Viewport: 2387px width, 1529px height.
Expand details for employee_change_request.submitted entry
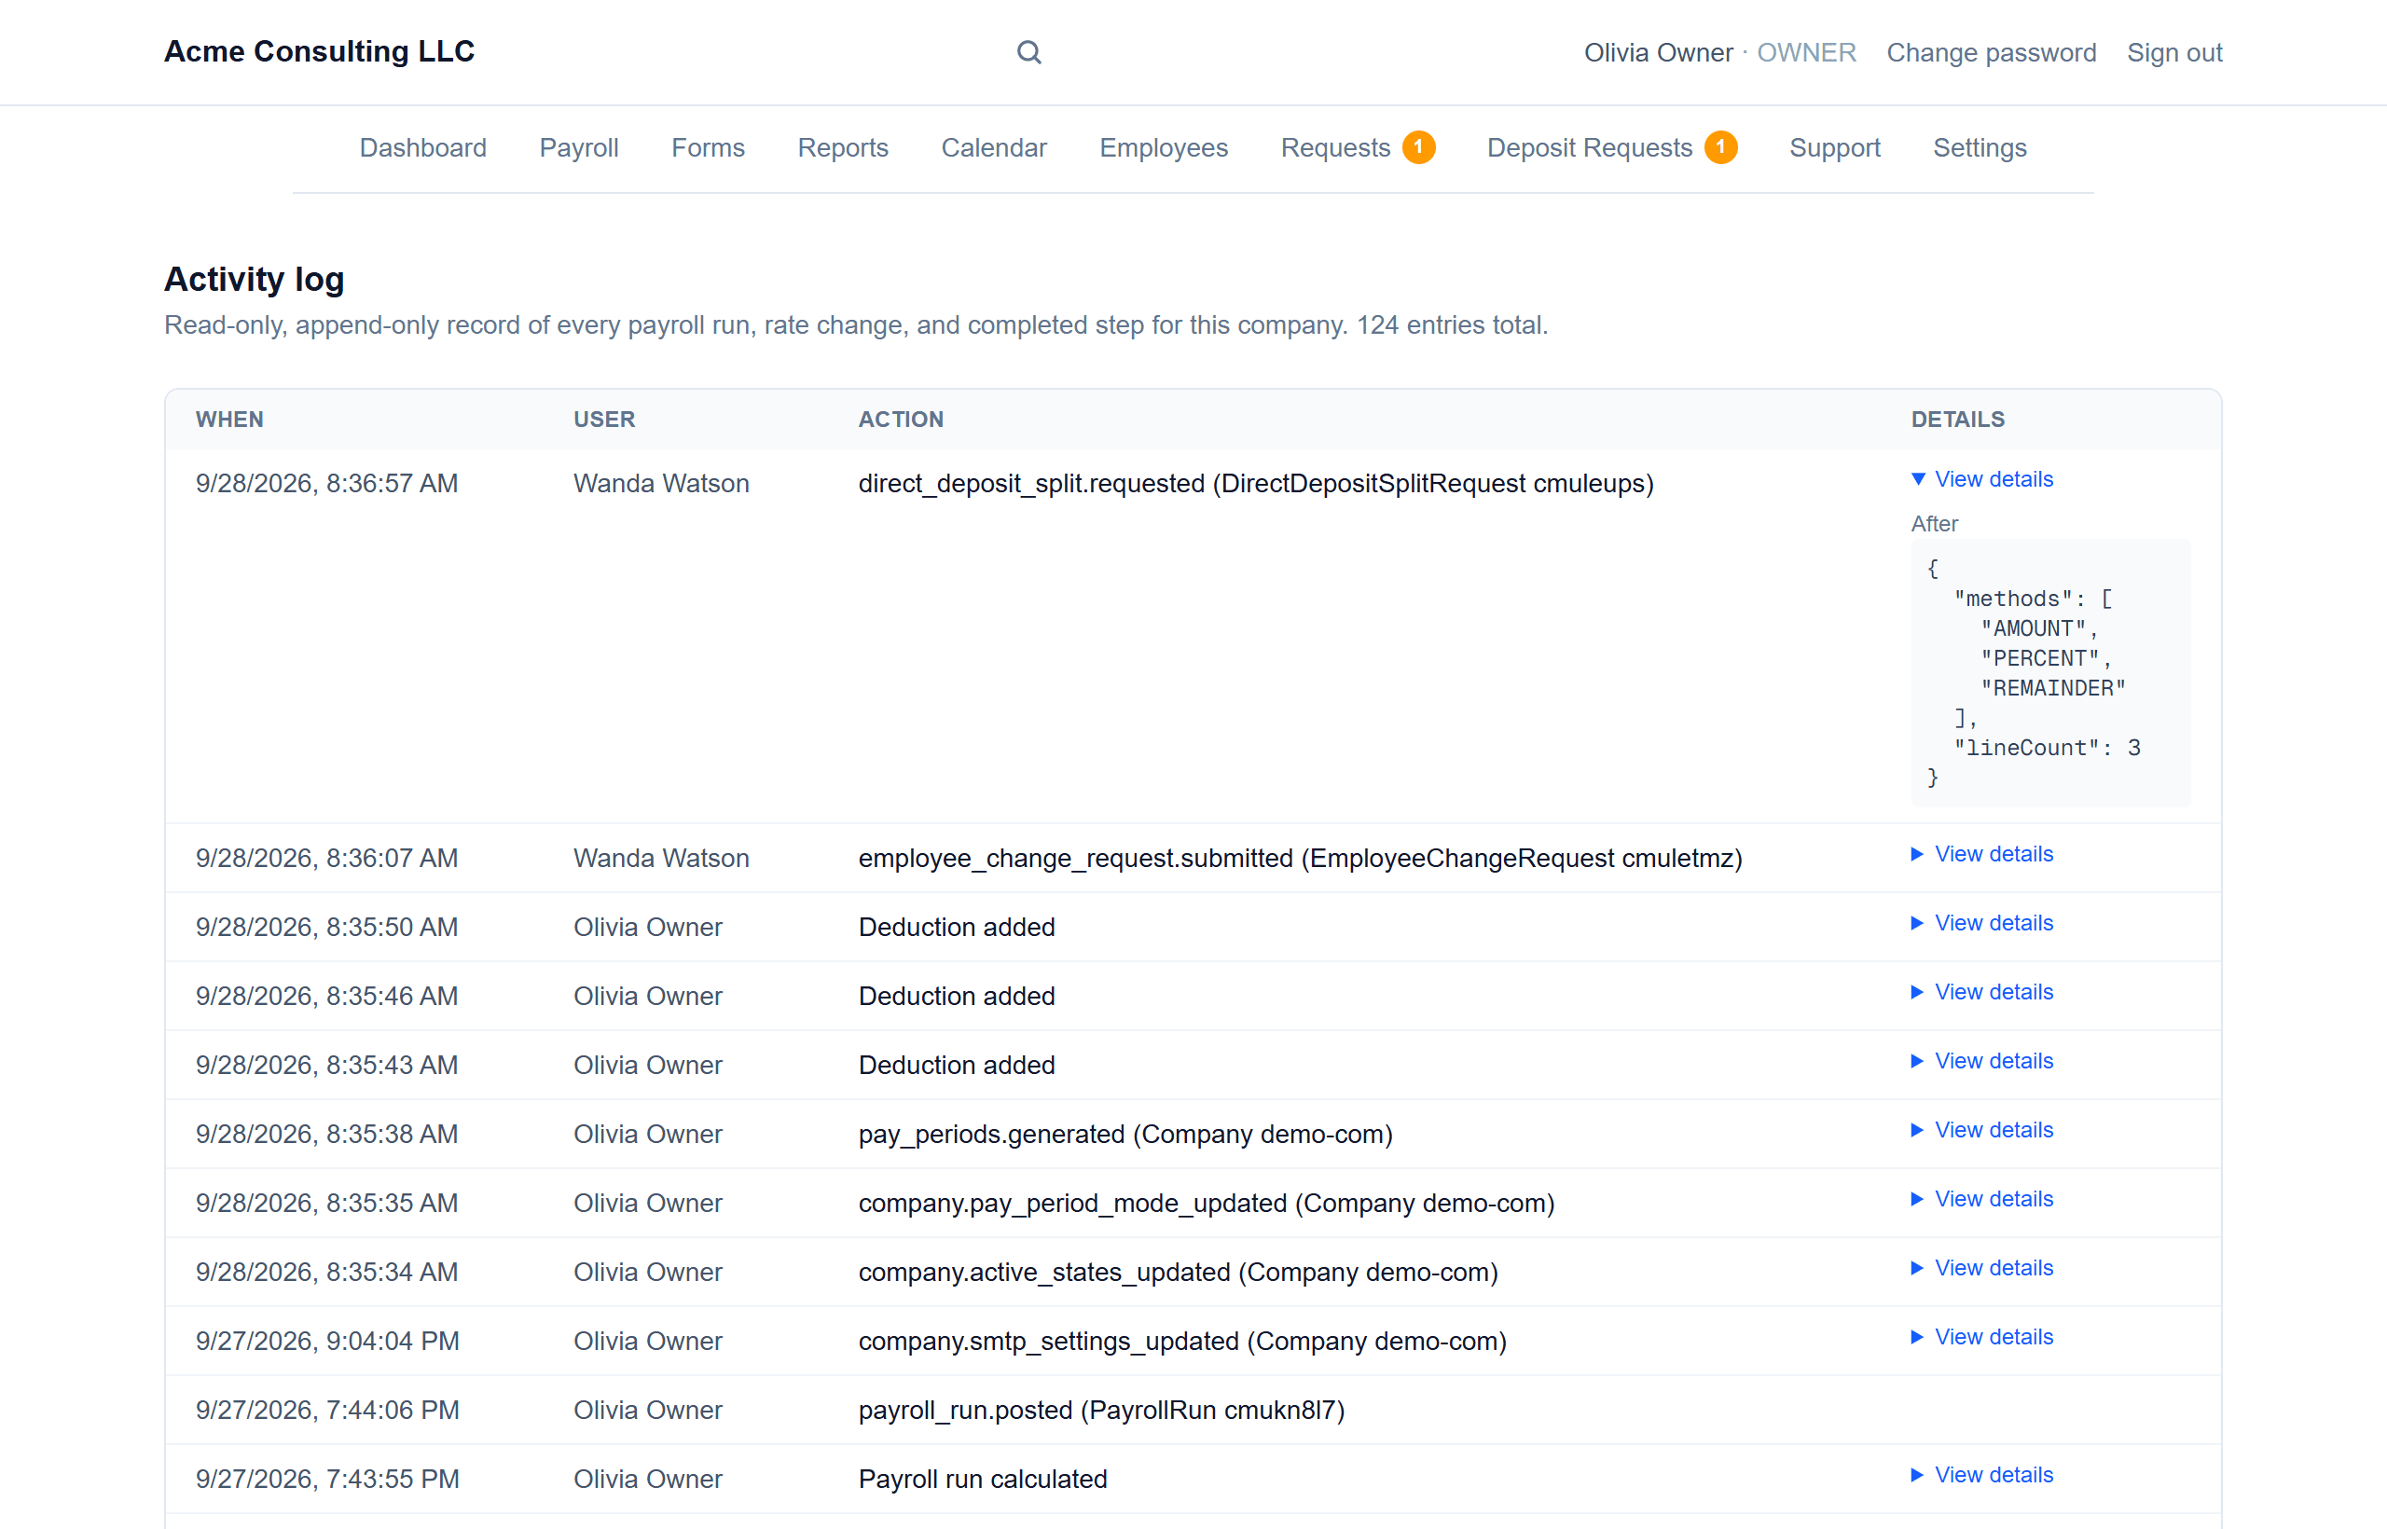[x=1982, y=854]
